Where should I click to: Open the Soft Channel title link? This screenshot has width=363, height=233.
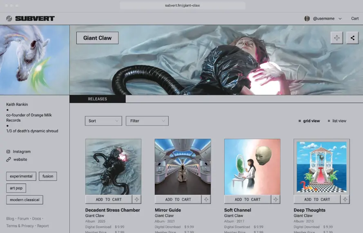pos(238,210)
